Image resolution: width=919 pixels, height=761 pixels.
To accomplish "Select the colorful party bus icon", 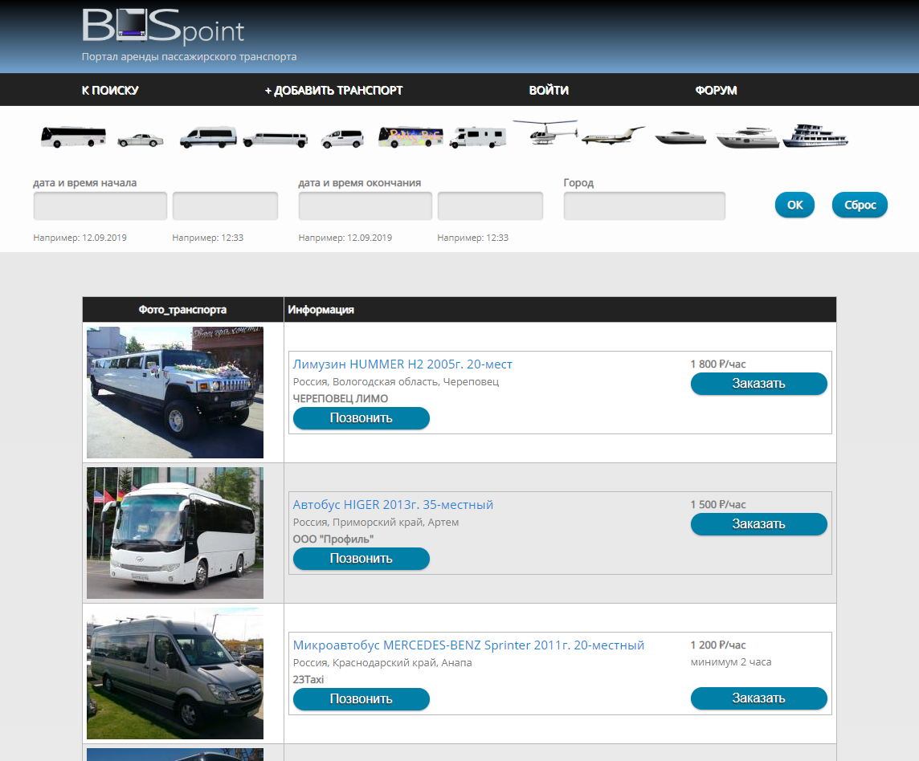I will (x=410, y=137).
